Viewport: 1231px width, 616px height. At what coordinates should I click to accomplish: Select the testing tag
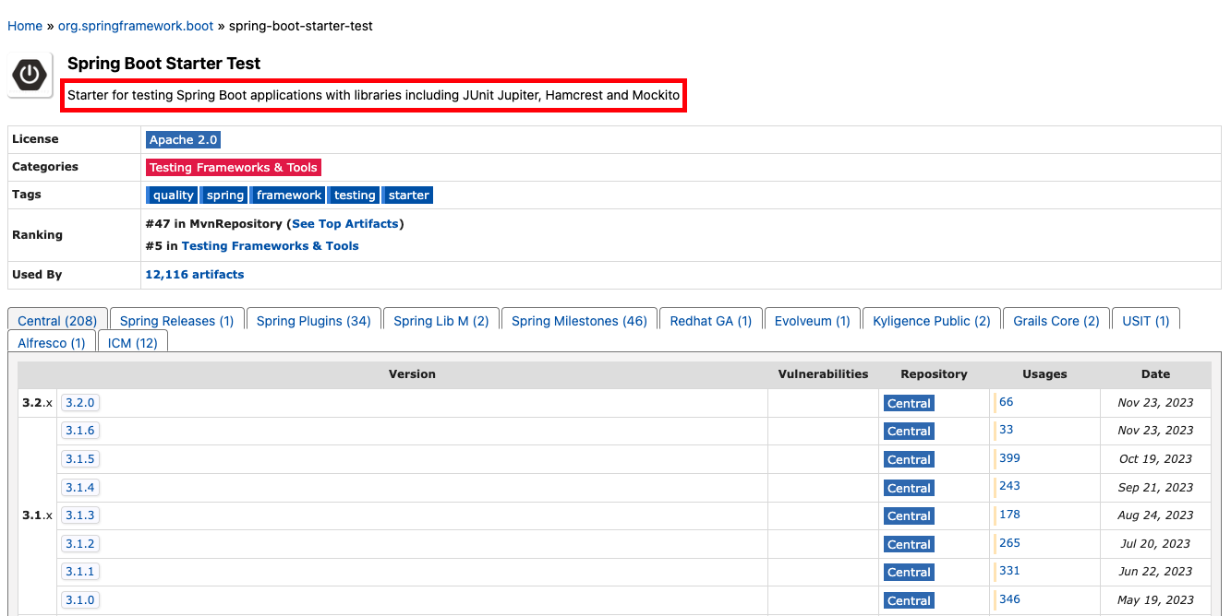coord(354,195)
